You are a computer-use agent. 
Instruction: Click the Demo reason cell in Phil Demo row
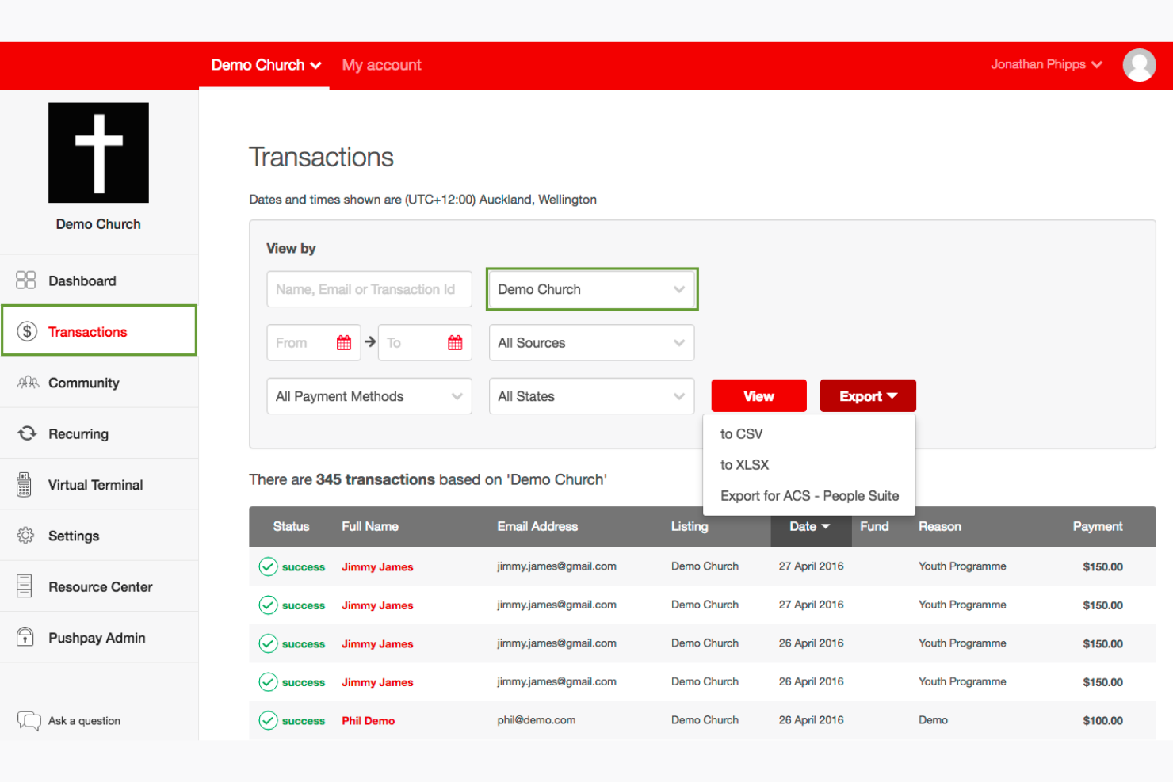point(933,720)
